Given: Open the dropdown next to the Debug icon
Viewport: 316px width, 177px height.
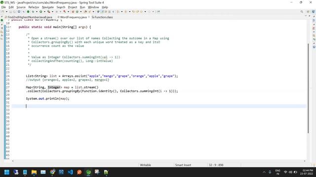Looking at the screenshot, I should coord(37,12).
